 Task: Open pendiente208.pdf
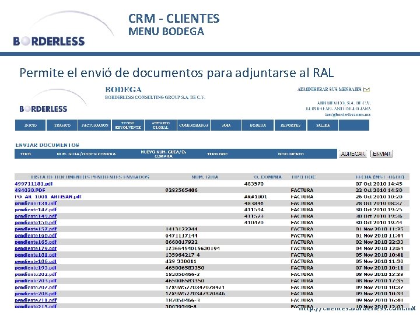coord(36,293)
